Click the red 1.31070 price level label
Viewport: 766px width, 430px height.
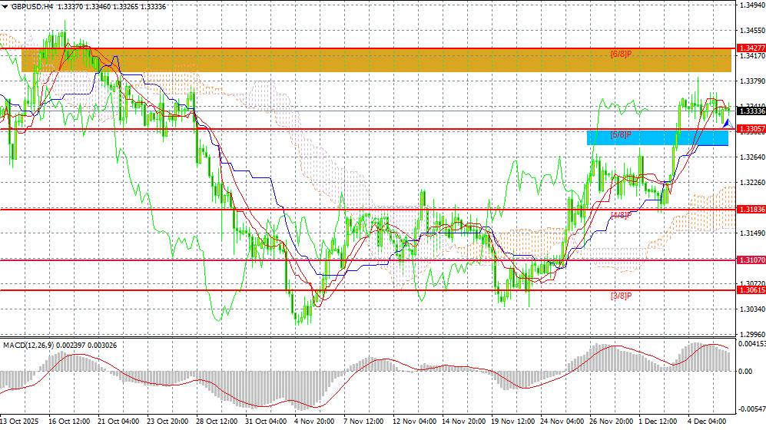[752, 260]
